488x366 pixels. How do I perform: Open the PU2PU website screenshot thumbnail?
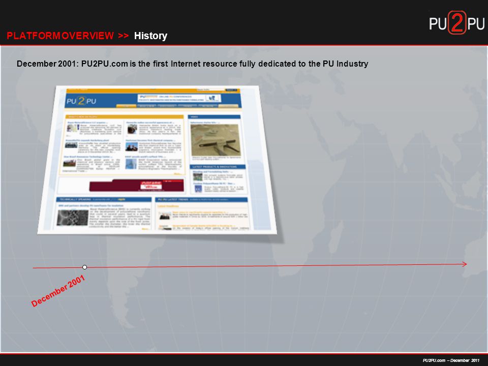coord(157,159)
